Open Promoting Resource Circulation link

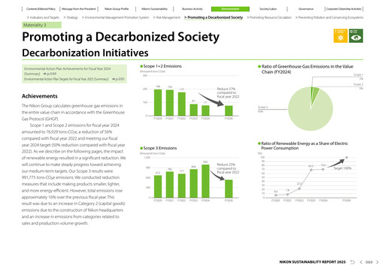[x=269, y=17]
